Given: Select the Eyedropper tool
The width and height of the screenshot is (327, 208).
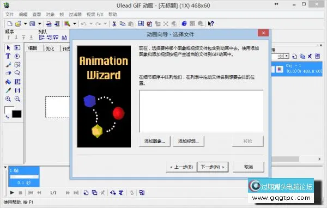Looking at the screenshot, I should point(8,90).
